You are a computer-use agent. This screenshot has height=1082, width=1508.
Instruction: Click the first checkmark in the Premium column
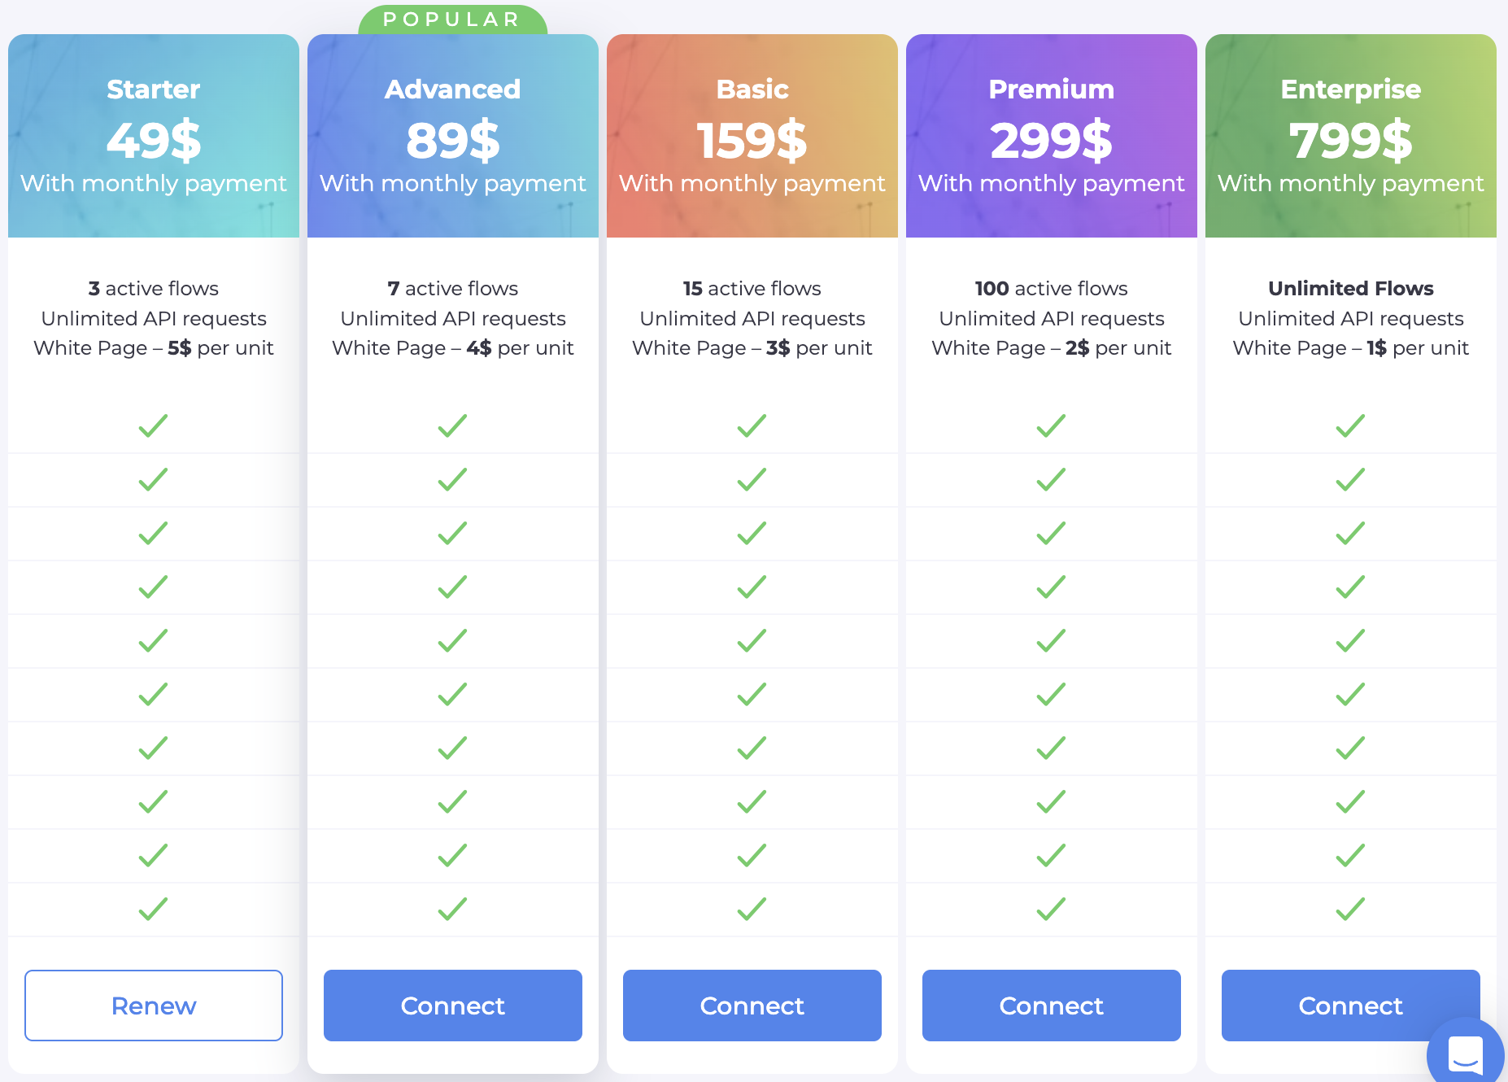tap(1051, 425)
